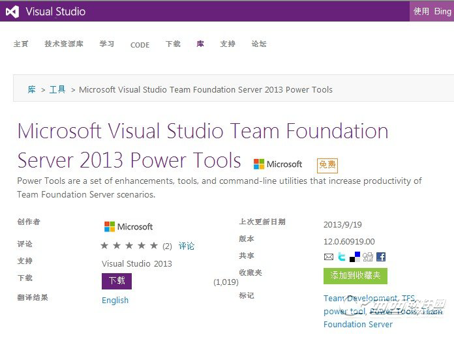Click the Microsoft logo beside the page title
Screen dimensions: 454x339
point(278,164)
